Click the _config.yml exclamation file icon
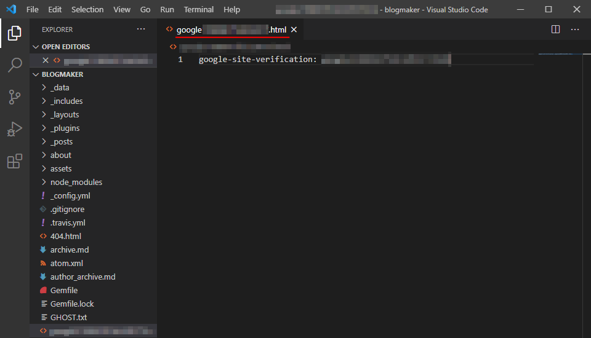The image size is (591, 338). (x=43, y=195)
